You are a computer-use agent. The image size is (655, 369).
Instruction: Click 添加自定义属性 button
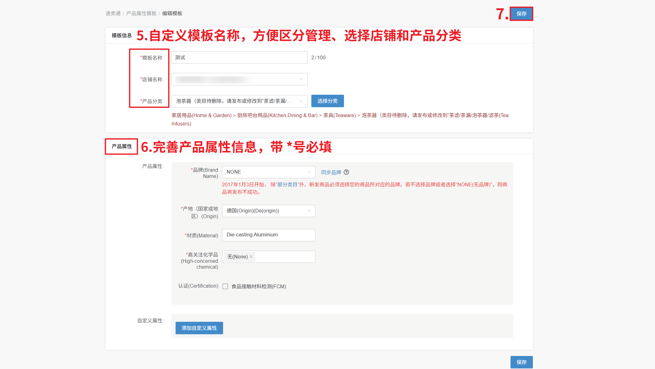199,328
